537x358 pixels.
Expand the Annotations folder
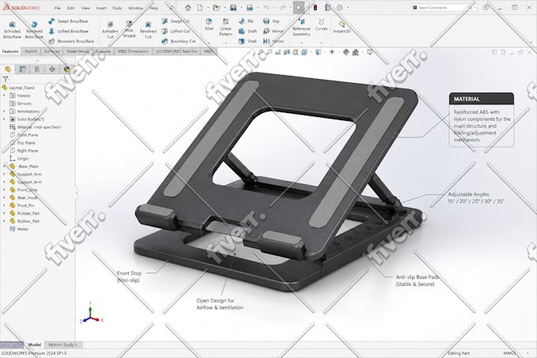4,111
